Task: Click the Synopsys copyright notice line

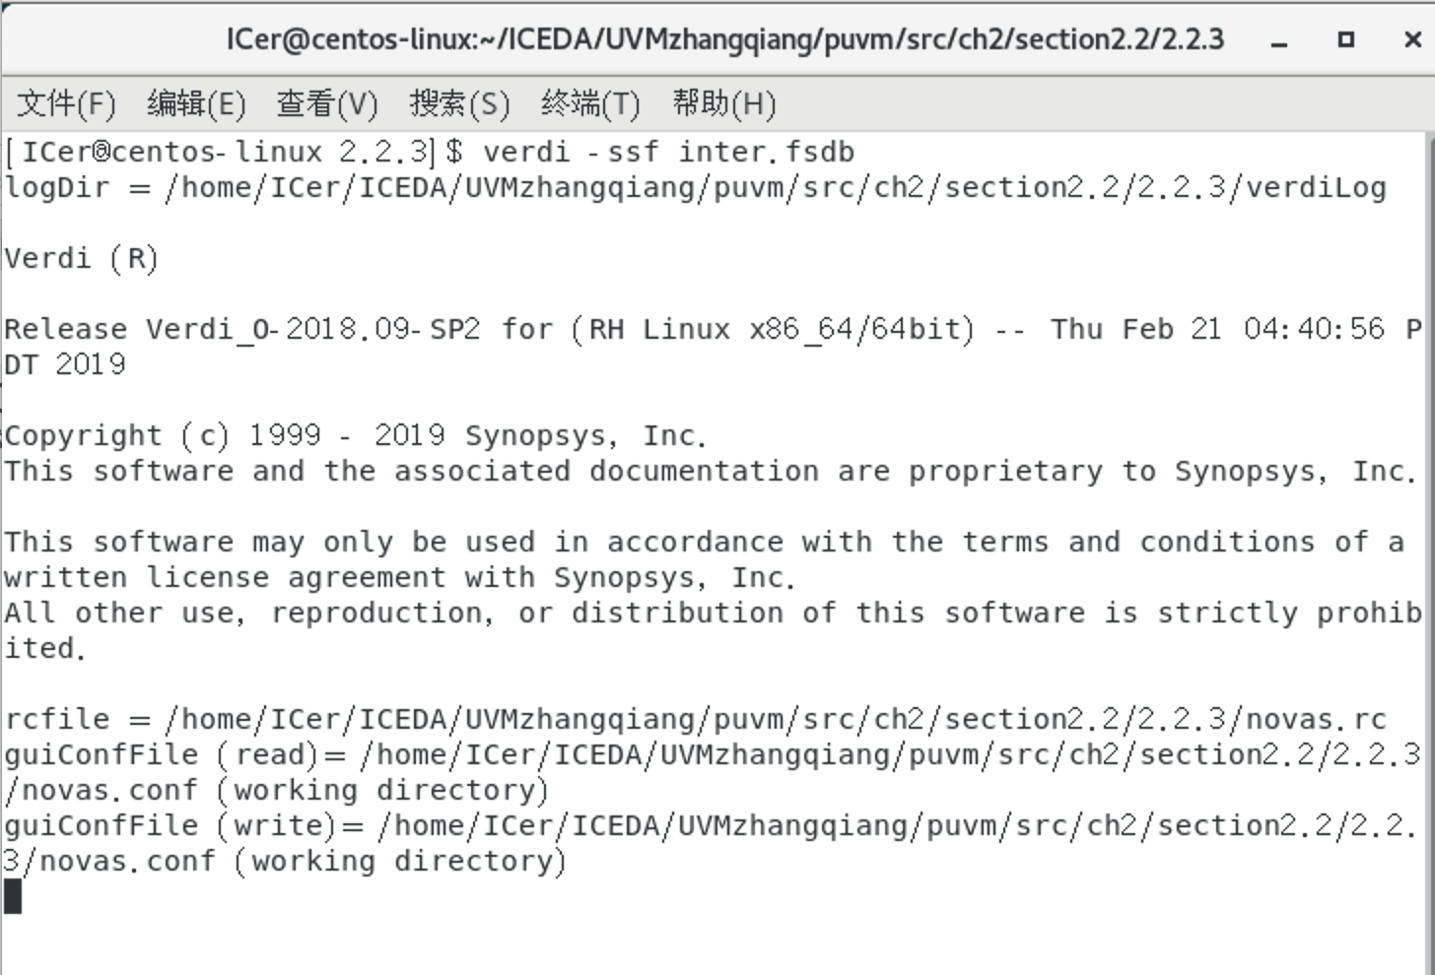Action: (355, 434)
